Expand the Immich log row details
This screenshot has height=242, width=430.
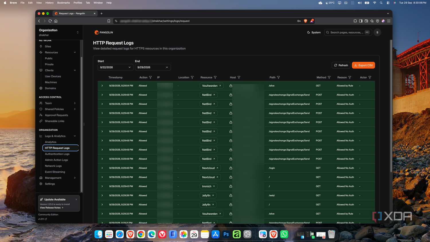pos(102,186)
